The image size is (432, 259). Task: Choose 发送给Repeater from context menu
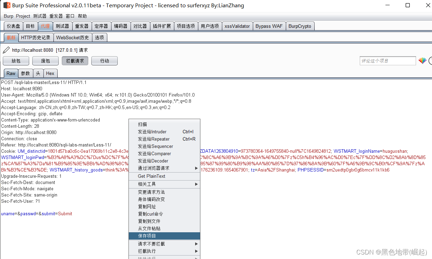pyautogui.click(x=164, y=139)
